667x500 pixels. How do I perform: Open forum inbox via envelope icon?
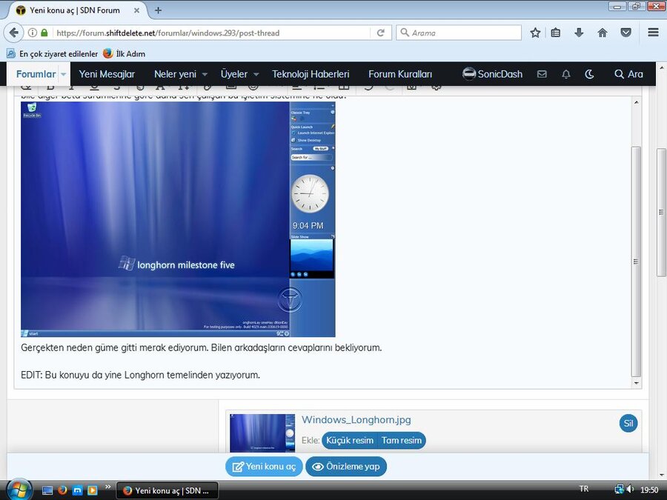point(542,74)
